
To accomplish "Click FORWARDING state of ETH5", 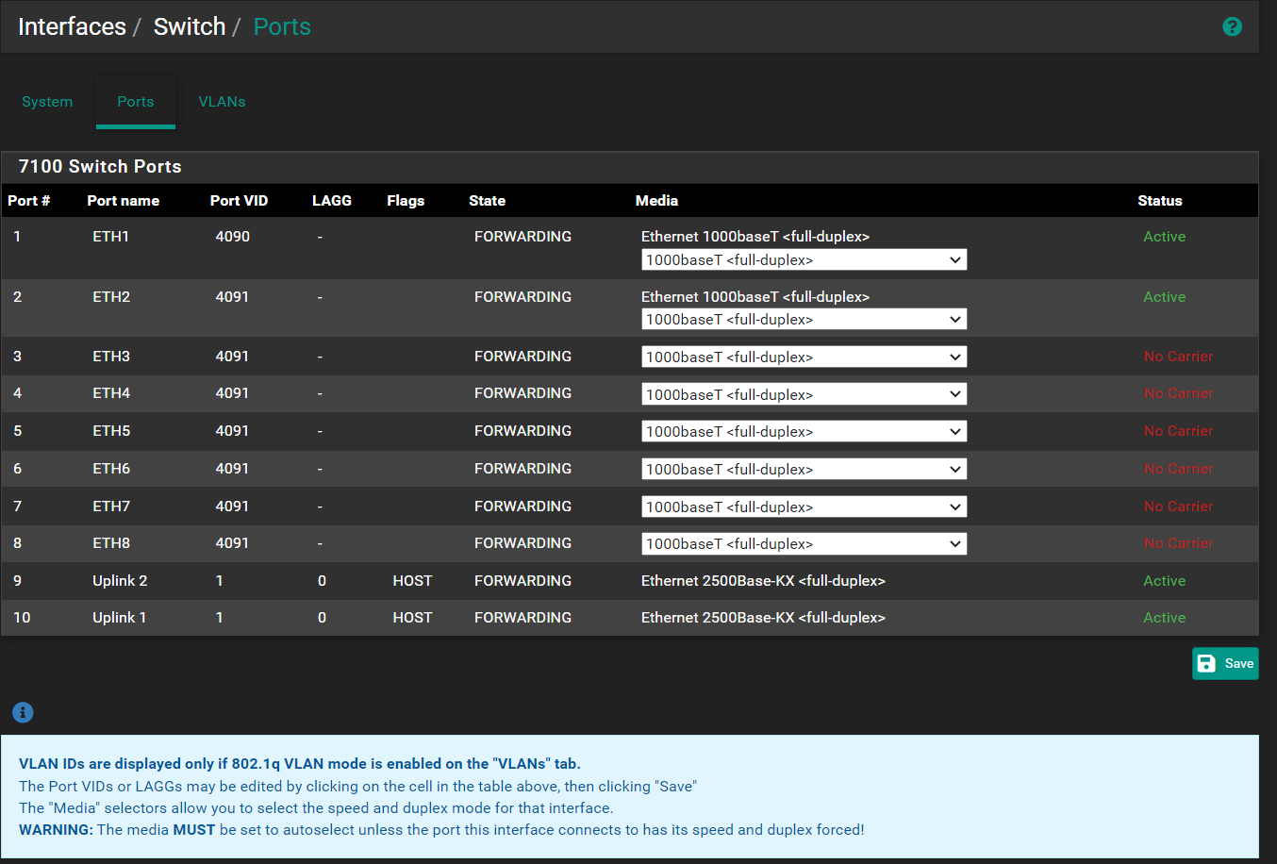I will tap(522, 431).
